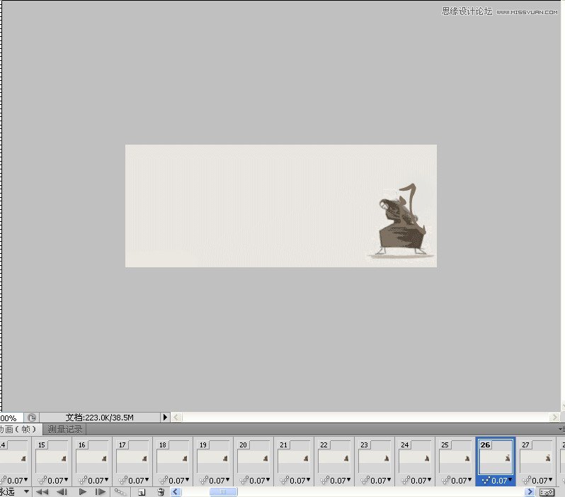Select frame 27 thumbnail
The width and height of the screenshot is (565, 497).
(536, 457)
